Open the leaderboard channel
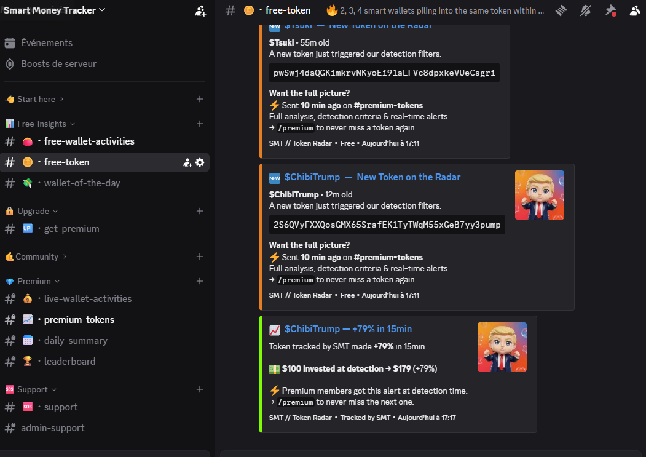The height and width of the screenshot is (457, 646). [x=104, y=362]
